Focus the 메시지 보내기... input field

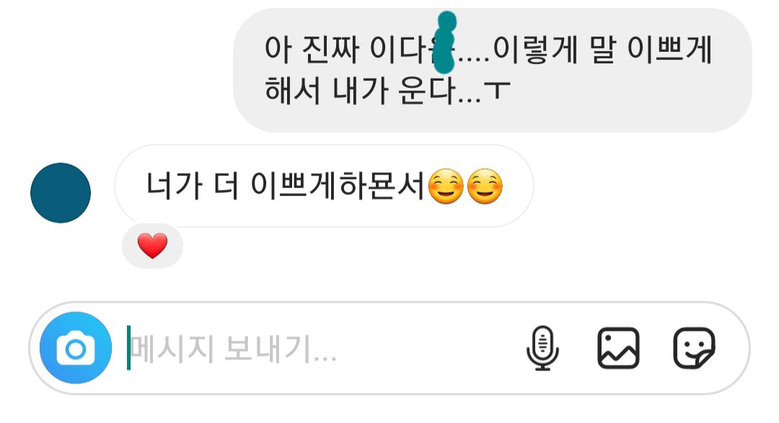pyautogui.click(x=323, y=349)
